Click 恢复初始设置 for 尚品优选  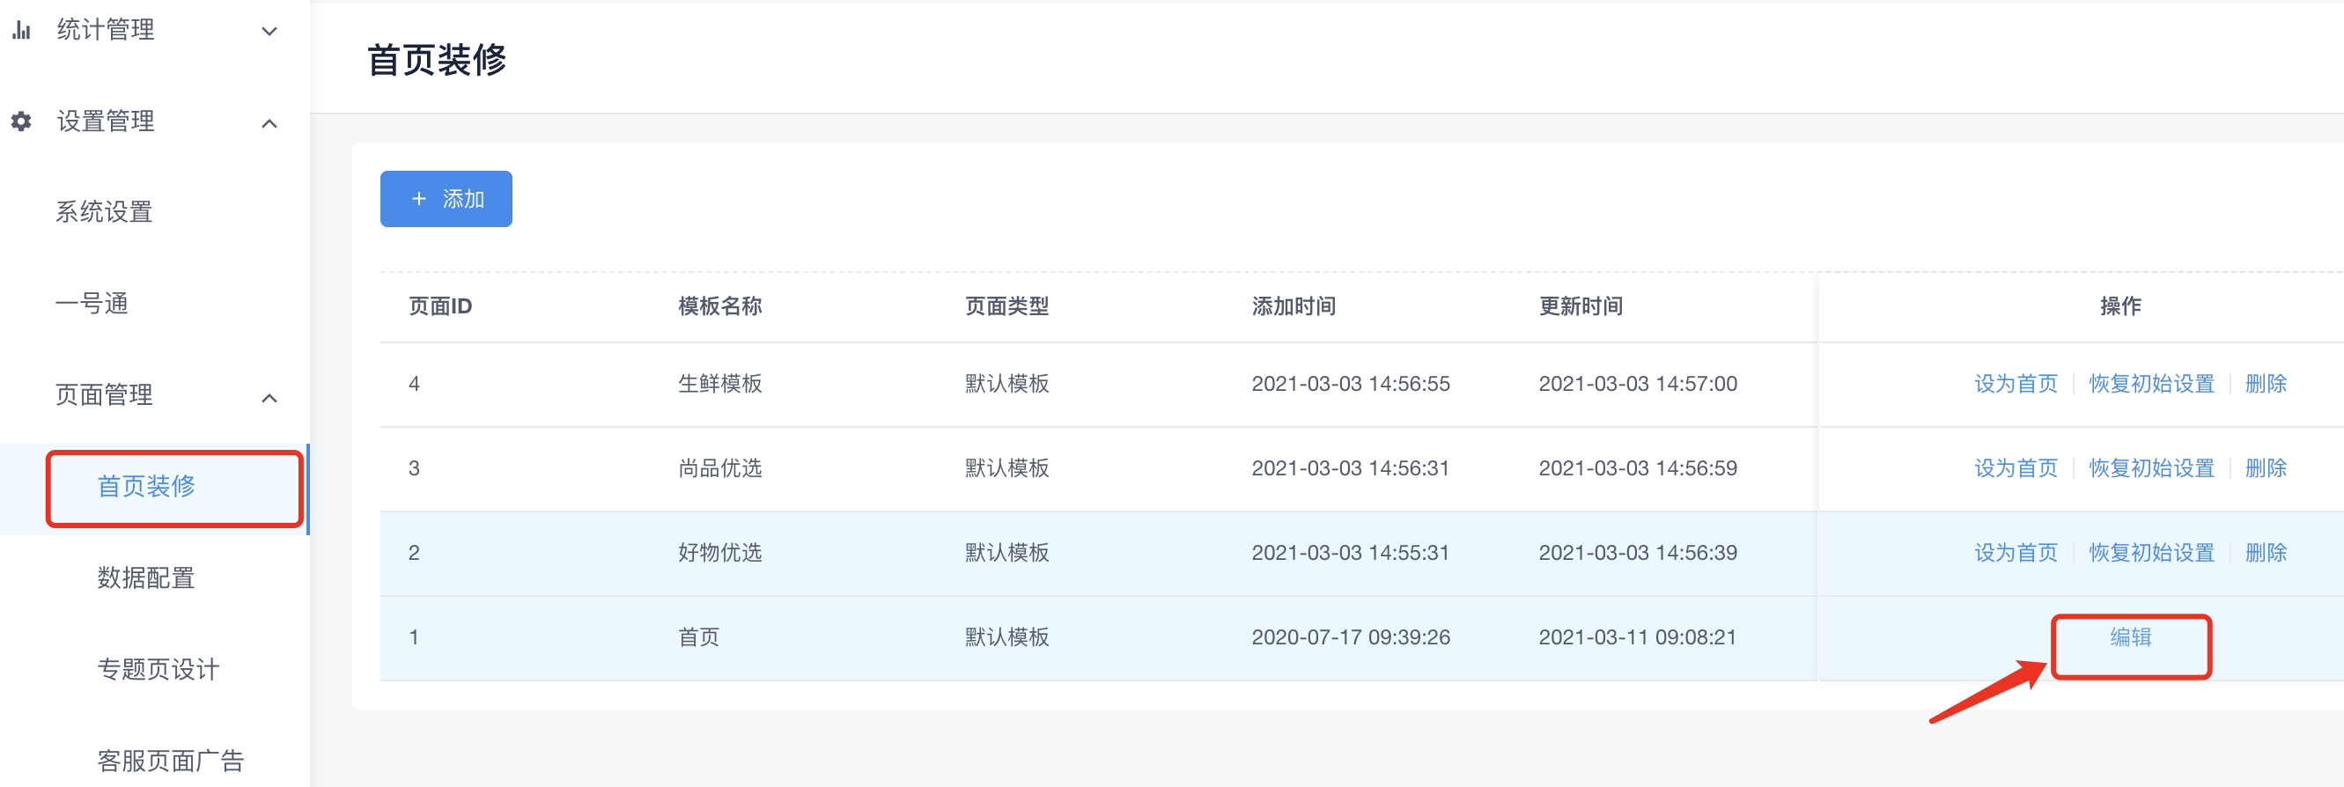pos(2151,468)
